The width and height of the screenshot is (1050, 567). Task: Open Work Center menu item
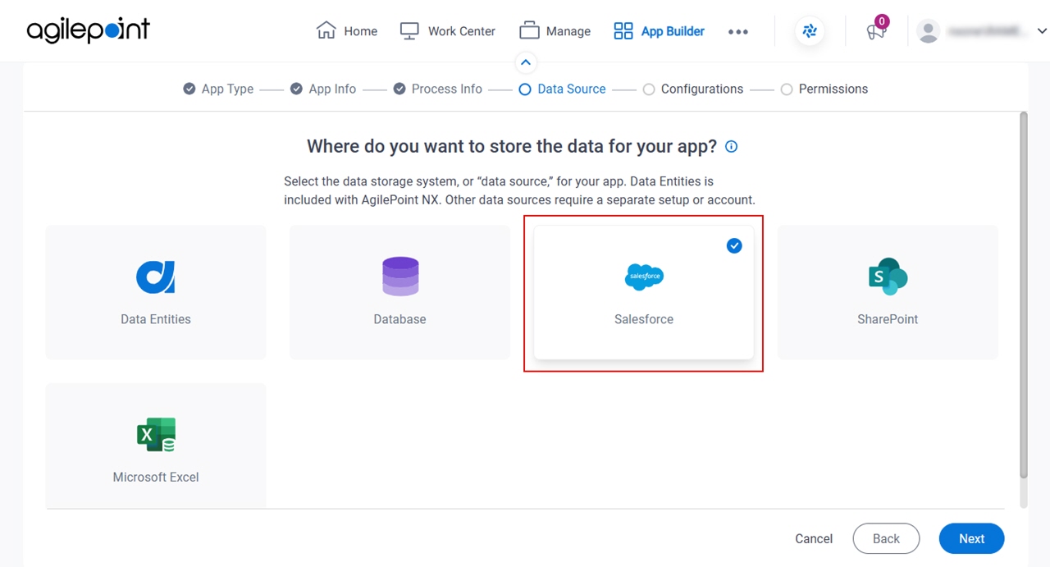462,31
